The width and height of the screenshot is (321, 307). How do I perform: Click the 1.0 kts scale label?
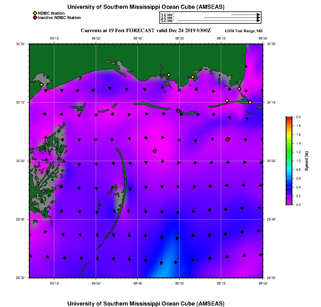(x=167, y=15)
